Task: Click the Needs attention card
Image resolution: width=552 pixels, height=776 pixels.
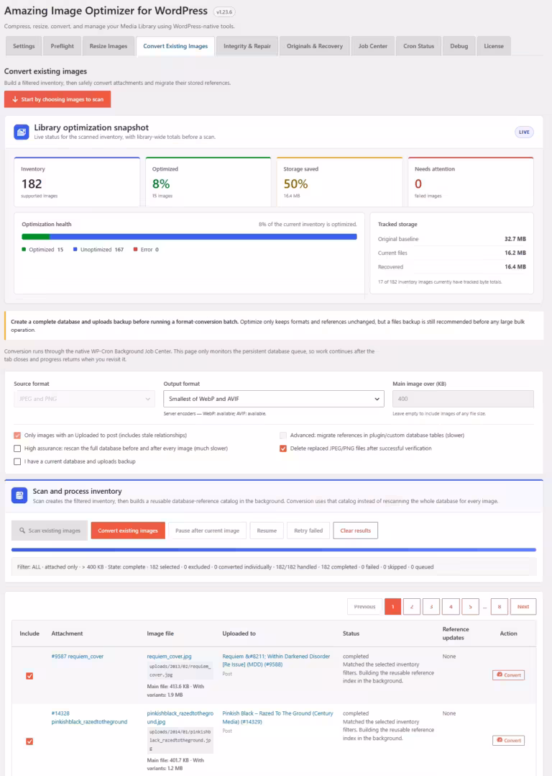Action: (x=471, y=181)
